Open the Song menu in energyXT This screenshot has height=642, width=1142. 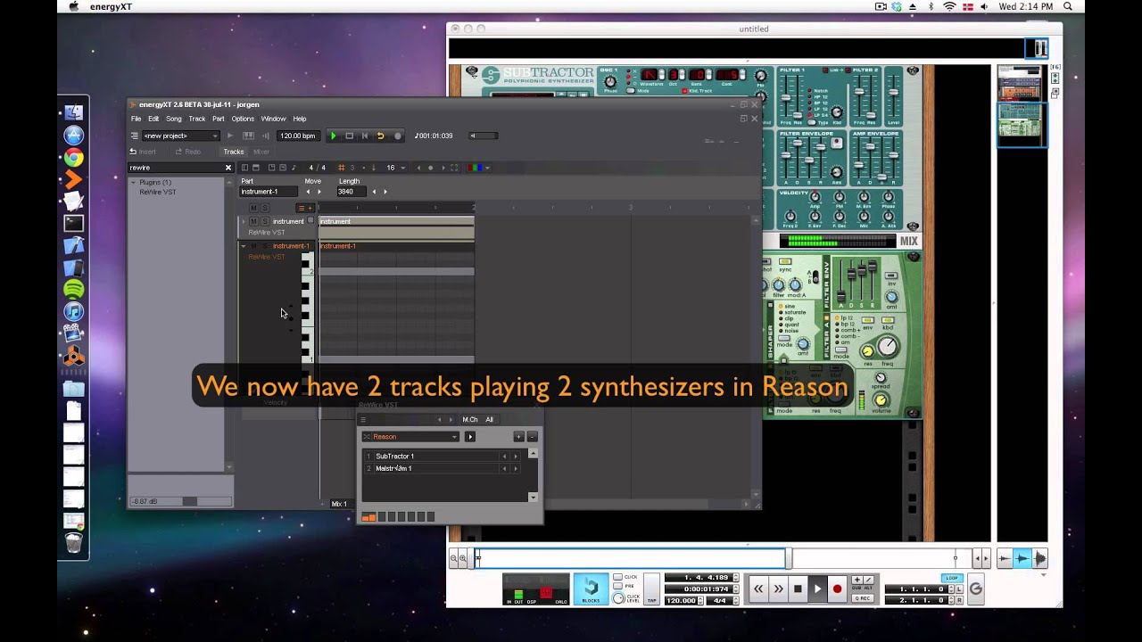coord(173,119)
